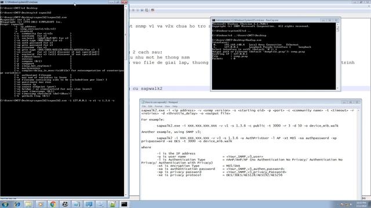Click '2 cach sau:' text in background editor

(x=147, y=52)
